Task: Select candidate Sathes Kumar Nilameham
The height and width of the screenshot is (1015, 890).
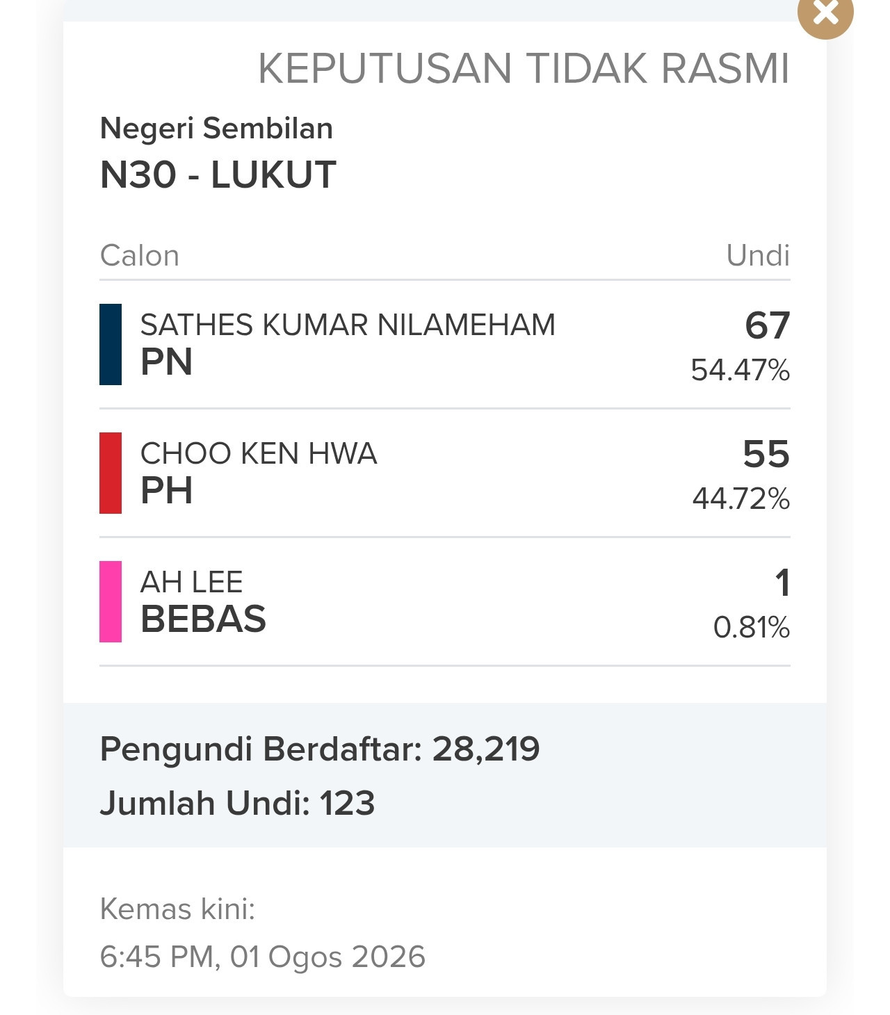Action: [x=348, y=325]
